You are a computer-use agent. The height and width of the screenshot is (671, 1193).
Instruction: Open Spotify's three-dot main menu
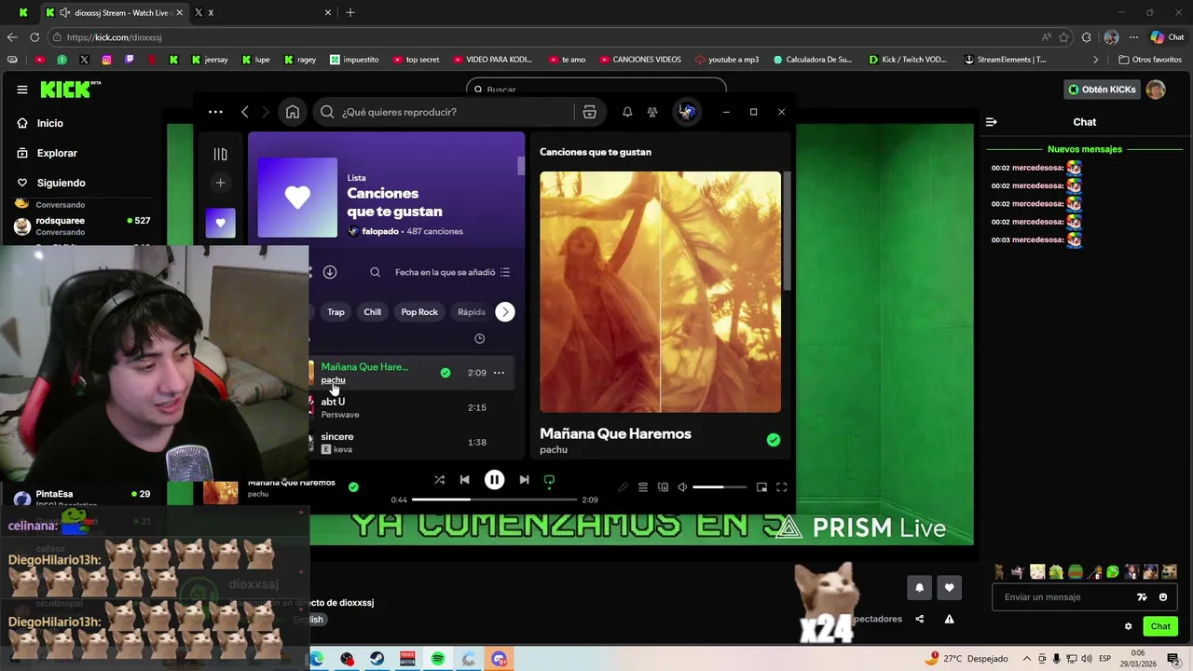click(x=215, y=112)
